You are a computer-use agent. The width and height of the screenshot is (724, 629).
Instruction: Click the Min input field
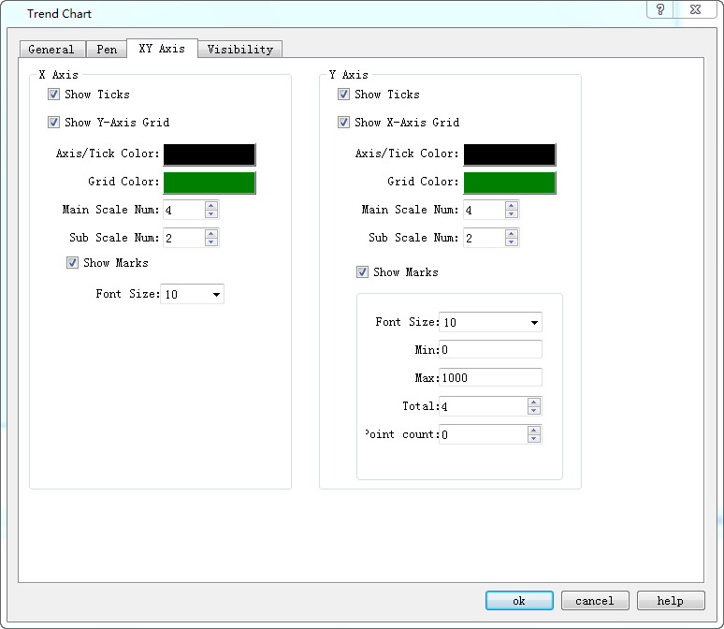click(490, 350)
